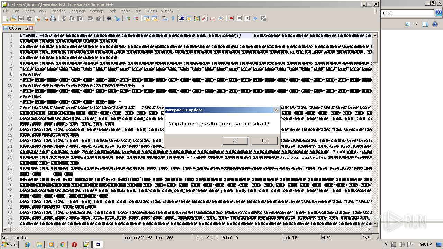443x249 pixels.
Task: Click the Zoom In toolbar icon
Action: click(128, 18)
